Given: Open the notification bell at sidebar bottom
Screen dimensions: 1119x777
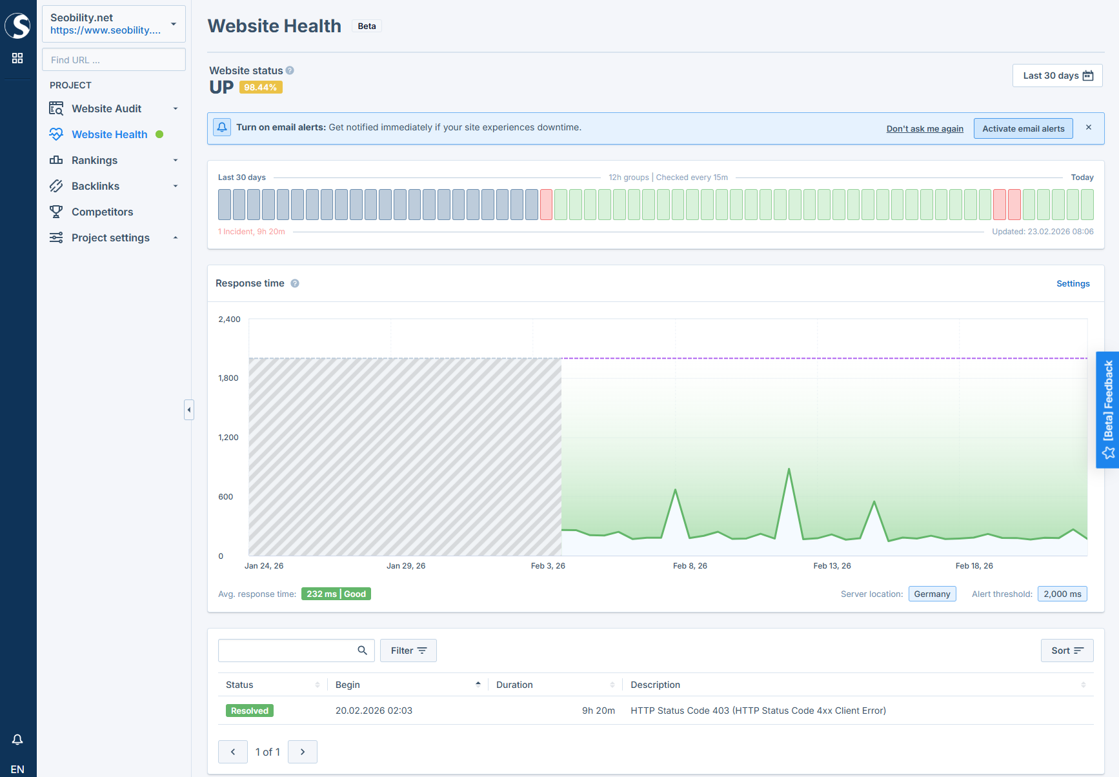Looking at the screenshot, I should point(17,740).
